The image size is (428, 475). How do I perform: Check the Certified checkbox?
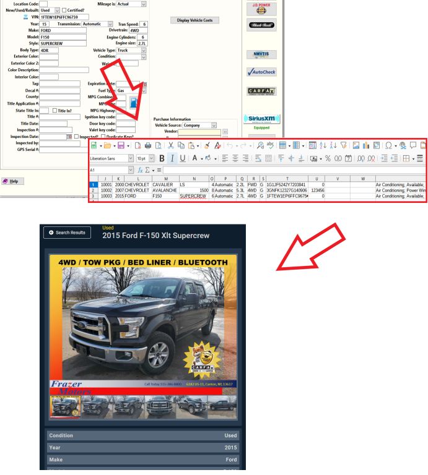click(63, 11)
